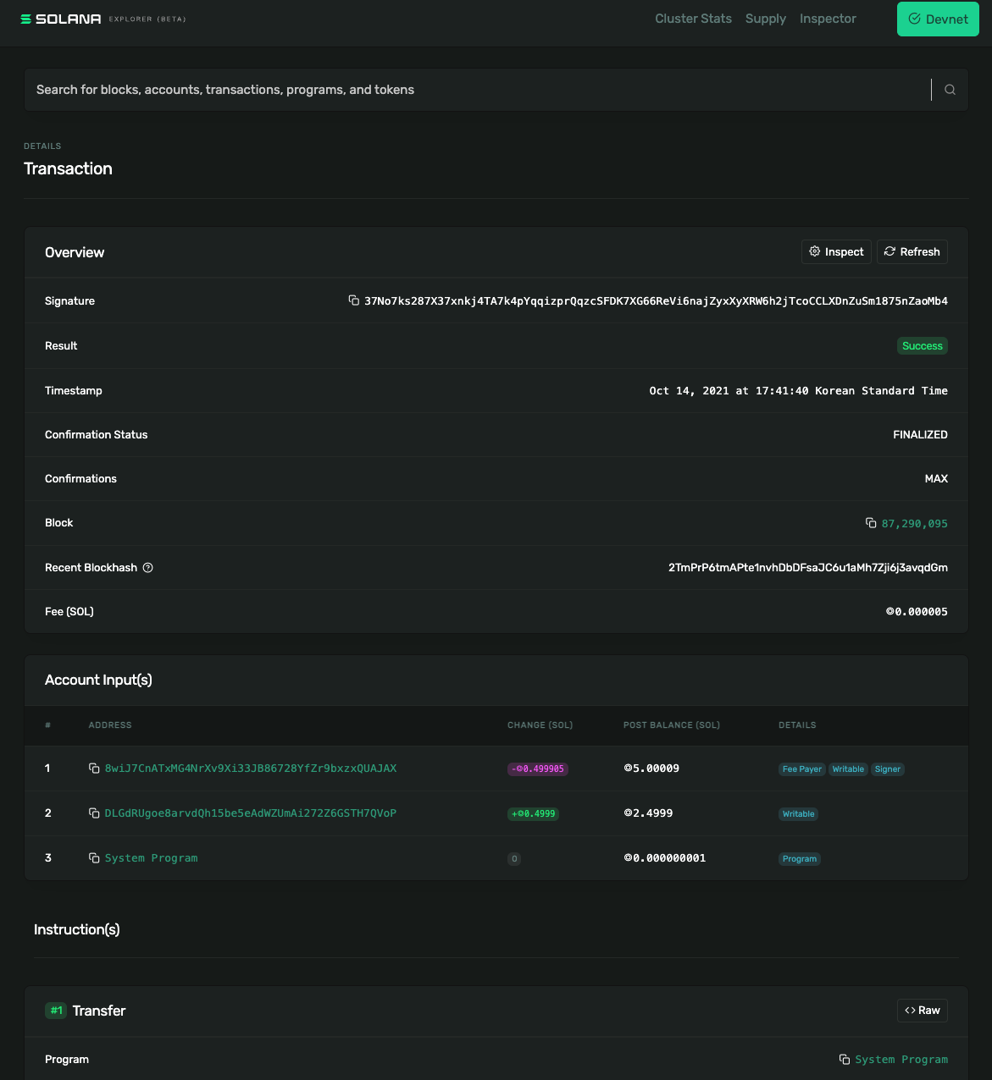Open block 87,290,095 link
The height and width of the screenshot is (1080, 992).
915,524
